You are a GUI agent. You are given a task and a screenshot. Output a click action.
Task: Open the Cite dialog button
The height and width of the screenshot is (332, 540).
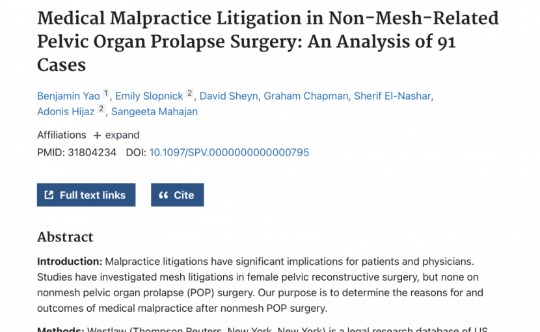(x=178, y=195)
